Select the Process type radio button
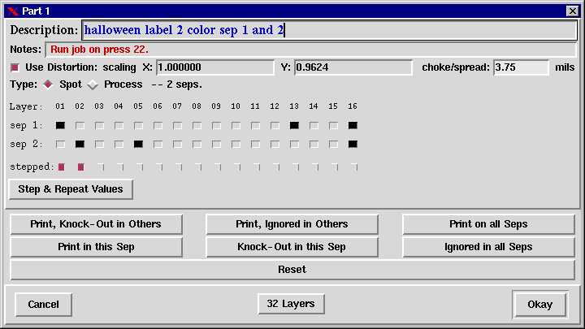Viewport: 585px width, 329px height. [93, 84]
